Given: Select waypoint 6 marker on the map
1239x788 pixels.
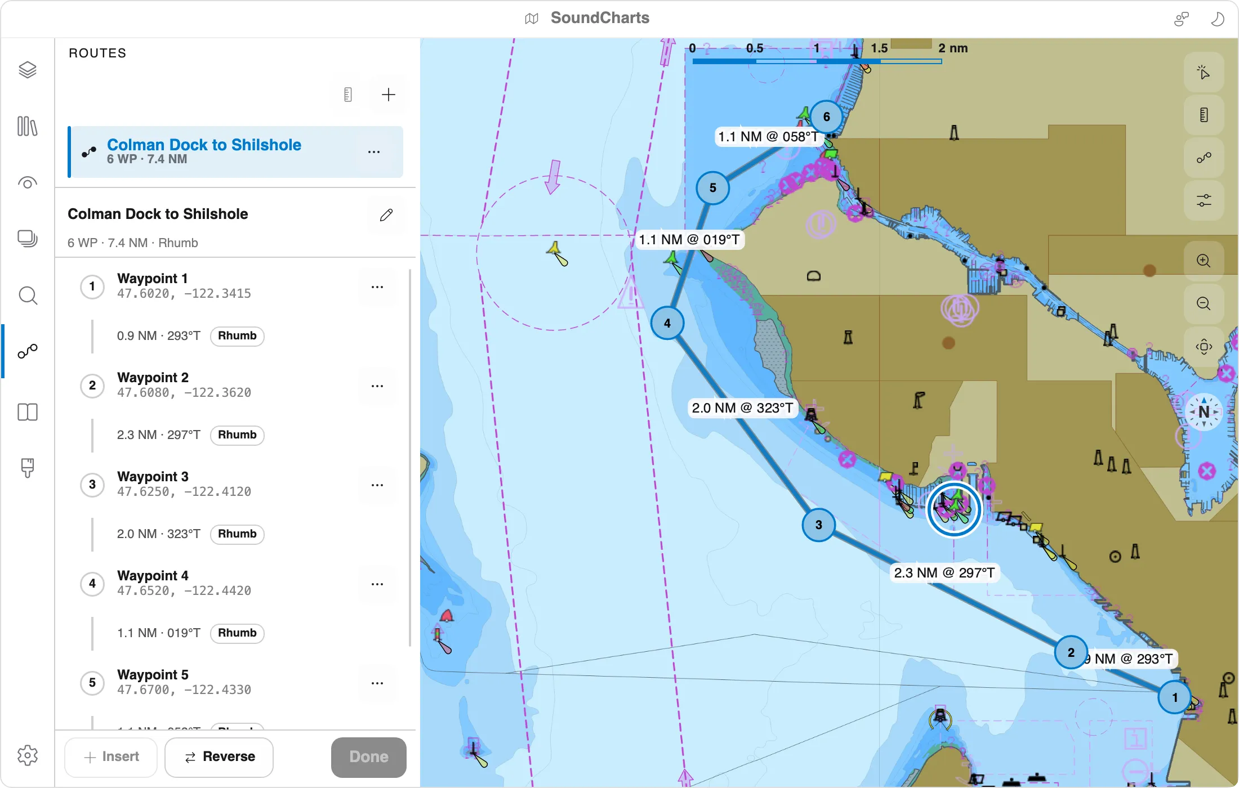Looking at the screenshot, I should 826,117.
